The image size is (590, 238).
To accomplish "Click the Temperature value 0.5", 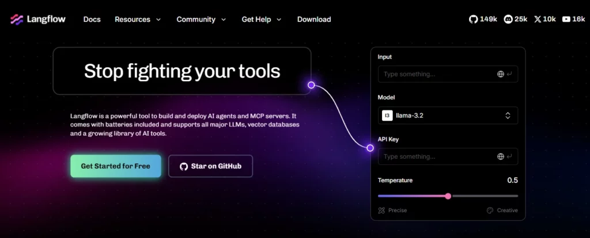I will [512, 180].
